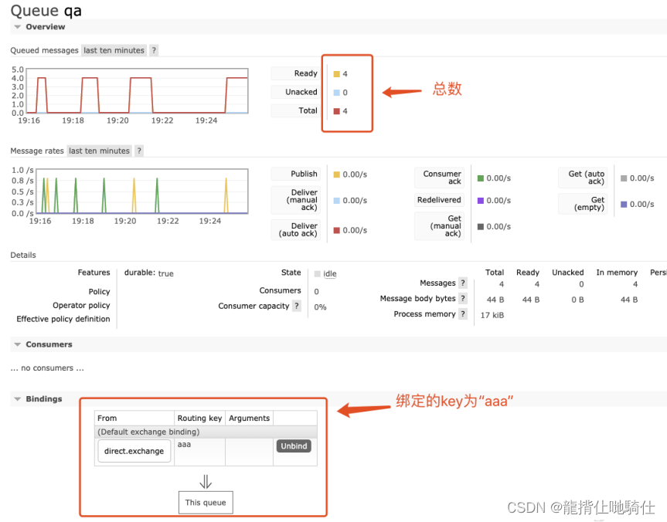Click the '... no consumers ...' text
Viewport: 667px width, 522px height.
[x=47, y=368]
